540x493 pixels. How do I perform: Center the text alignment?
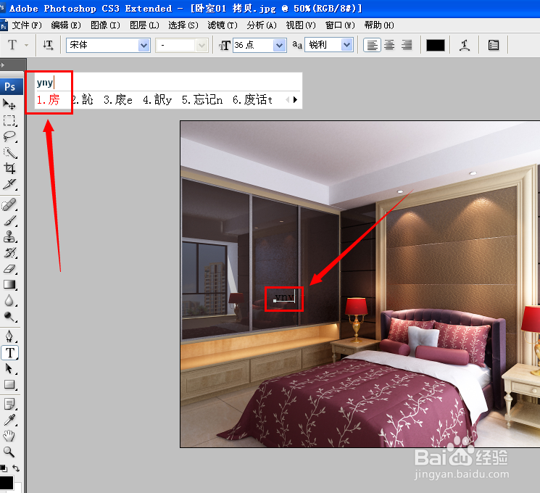tap(389, 45)
